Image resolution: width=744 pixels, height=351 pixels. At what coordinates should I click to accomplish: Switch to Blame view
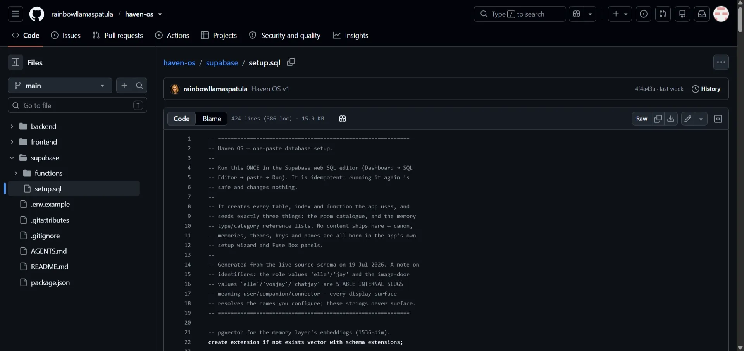(212, 119)
